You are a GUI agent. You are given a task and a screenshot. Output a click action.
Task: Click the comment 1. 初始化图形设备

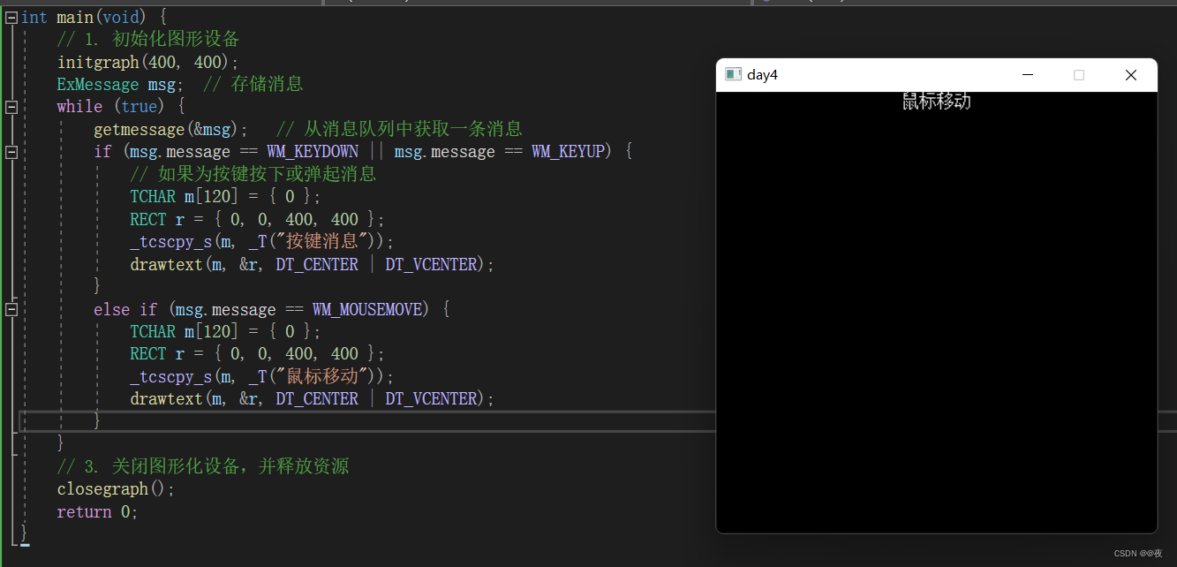point(148,40)
